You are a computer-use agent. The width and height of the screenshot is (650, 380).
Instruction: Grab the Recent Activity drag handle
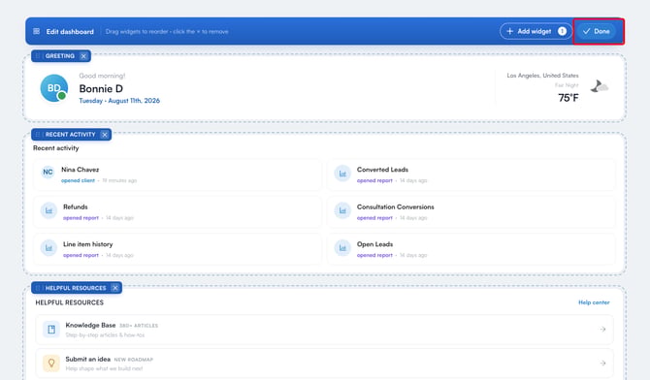click(38, 135)
